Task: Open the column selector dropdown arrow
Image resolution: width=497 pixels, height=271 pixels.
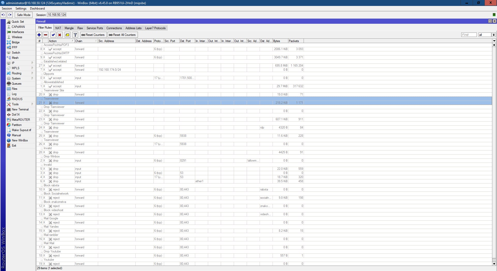Action: point(494,41)
